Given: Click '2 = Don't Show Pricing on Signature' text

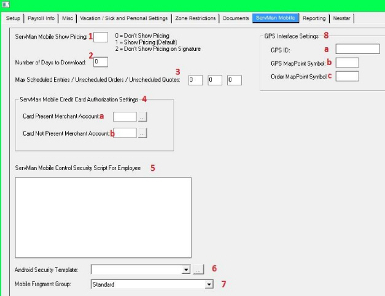Looking at the screenshot, I should [158, 49].
